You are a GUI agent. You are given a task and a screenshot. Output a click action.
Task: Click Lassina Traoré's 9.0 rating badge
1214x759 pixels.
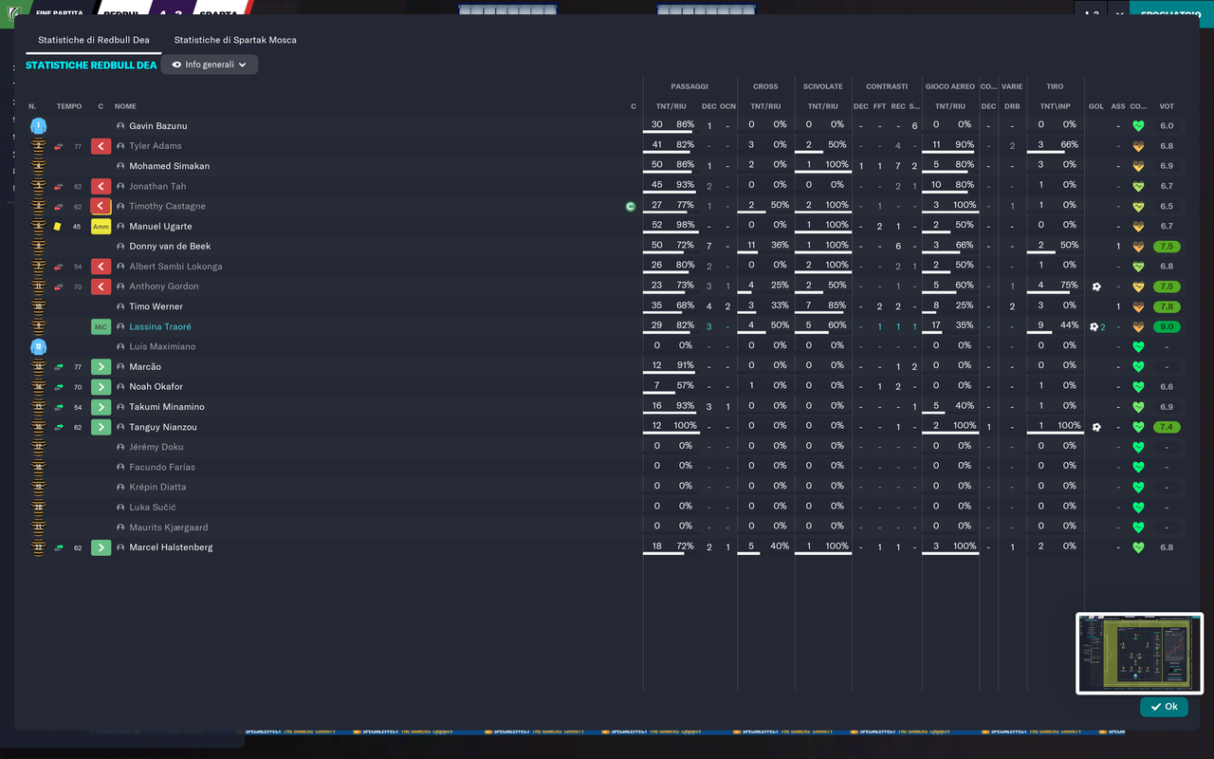click(1167, 326)
